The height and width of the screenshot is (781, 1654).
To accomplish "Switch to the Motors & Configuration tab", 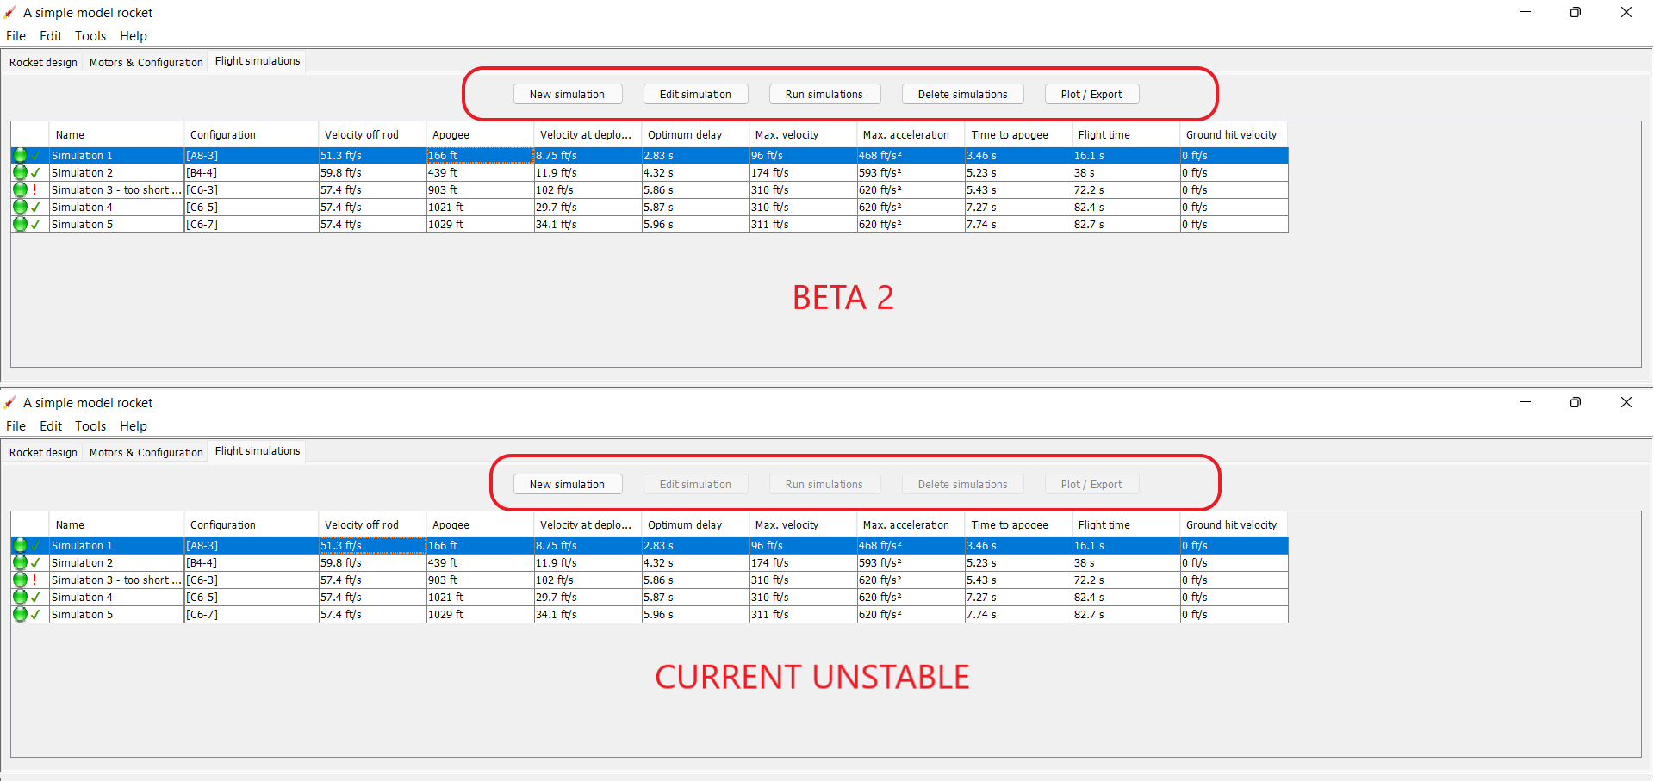I will click(145, 61).
